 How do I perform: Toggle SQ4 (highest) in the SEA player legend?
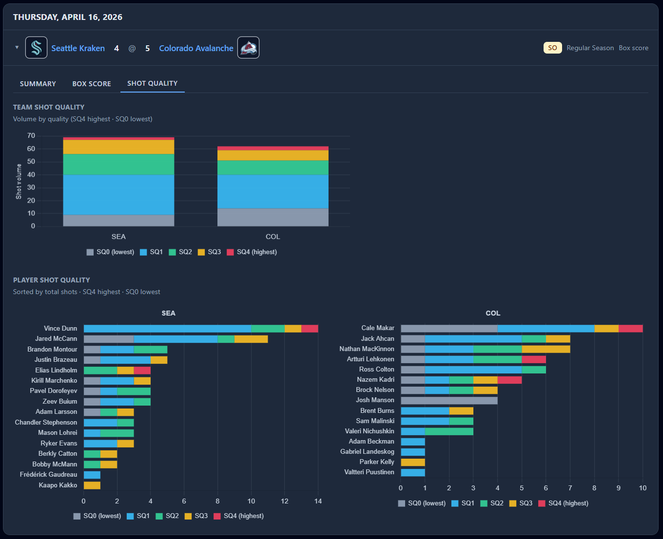(239, 516)
